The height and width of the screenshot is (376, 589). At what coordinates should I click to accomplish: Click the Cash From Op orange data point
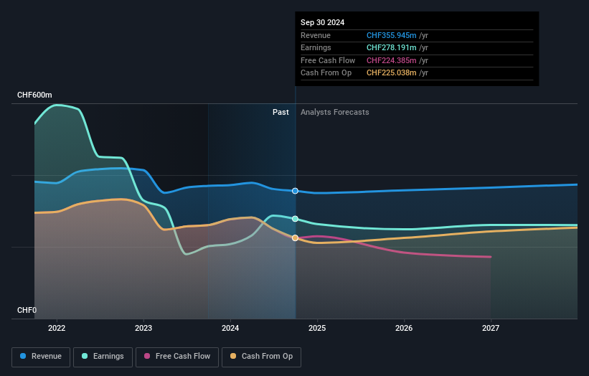pos(296,238)
